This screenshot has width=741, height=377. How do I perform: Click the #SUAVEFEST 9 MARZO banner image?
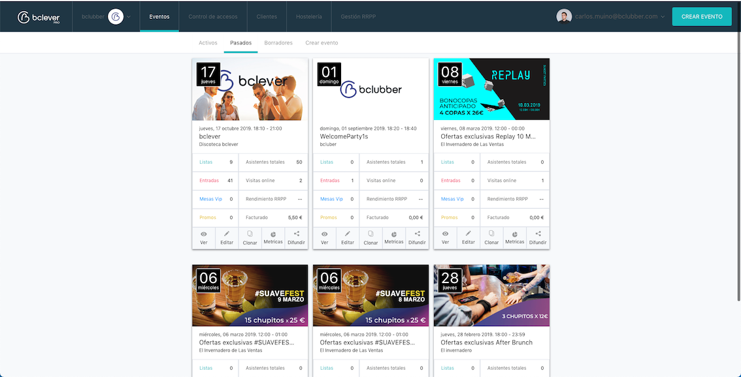250,295
